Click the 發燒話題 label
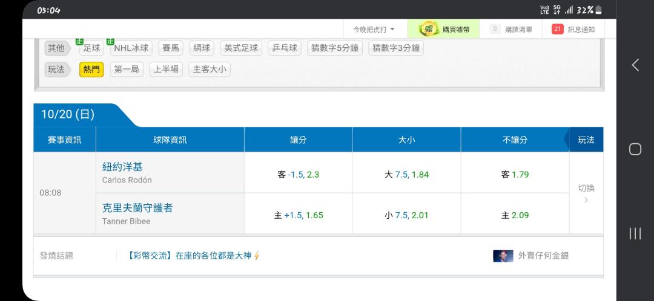The width and height of the screenshot is (654, 301). click(56, 256)
